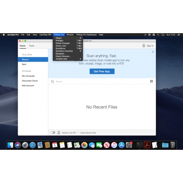Open the Help menu
The height and width of the screenshot is (183, 183).
click(x=101, y=35)
